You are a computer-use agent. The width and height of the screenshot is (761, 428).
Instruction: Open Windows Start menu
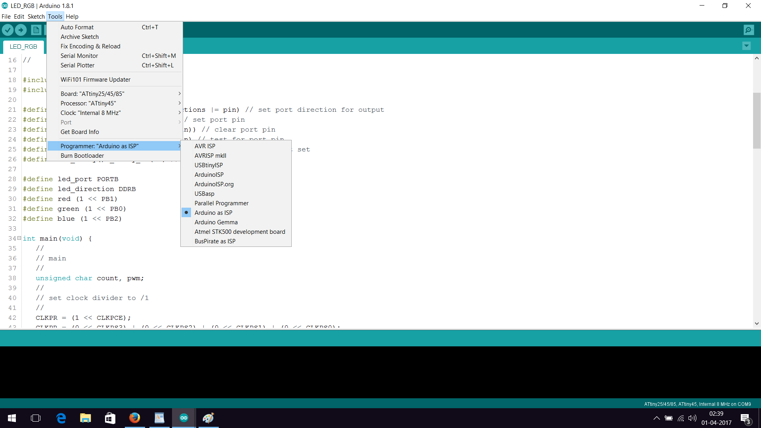pyautogui.click(x=12, y=418)
